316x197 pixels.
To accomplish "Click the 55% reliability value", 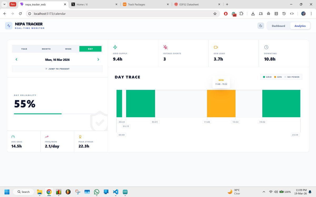I will tap(25, 104).
